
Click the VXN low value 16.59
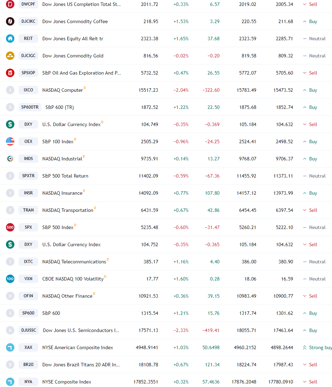pos(287,279)
